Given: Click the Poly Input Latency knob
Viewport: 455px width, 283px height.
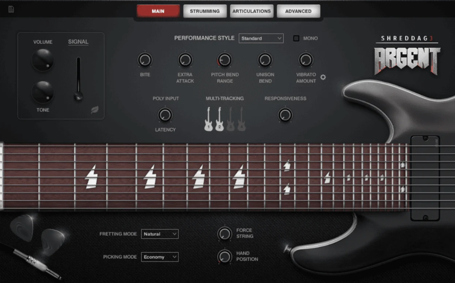Looking at the screenshot, I should (x=165, y=115).
